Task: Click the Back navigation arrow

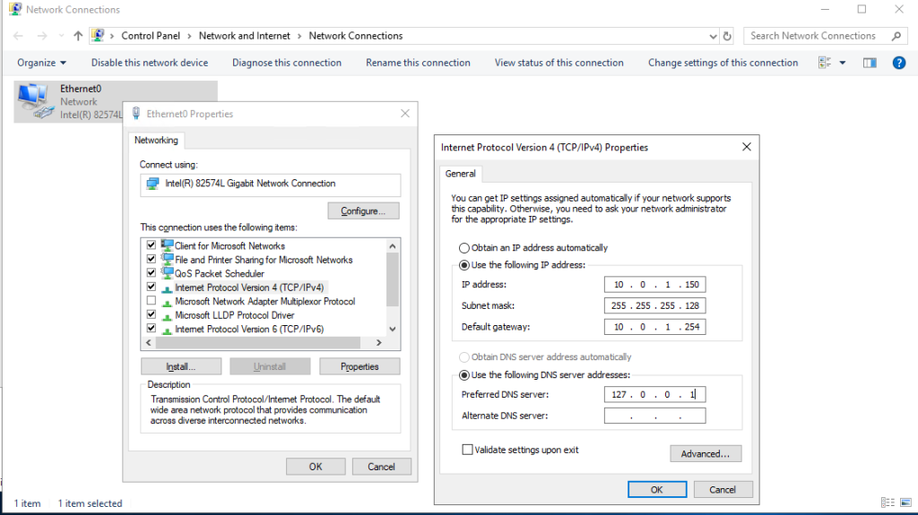Action: click(x=19, y=36)
